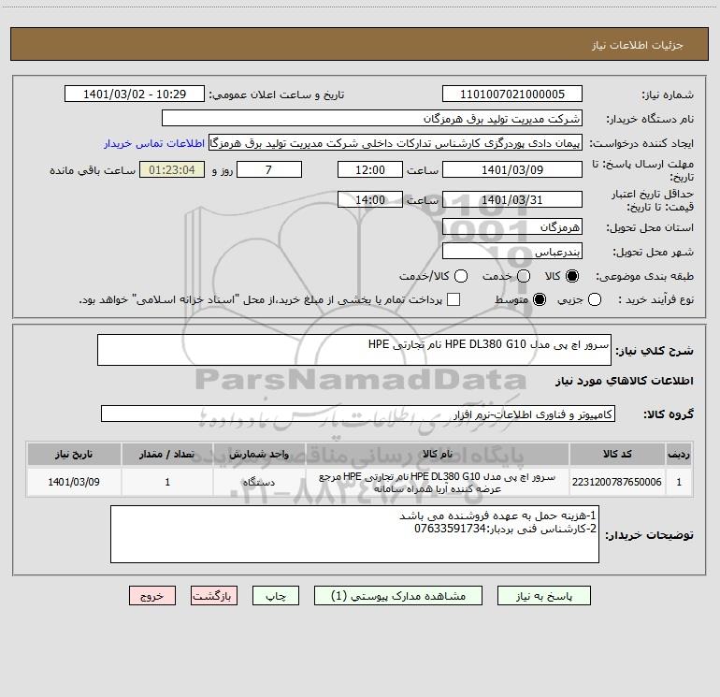Click price validity date 1401/03/31 field
The width and height of the screenshot is (720, 697).
click(512, 199)
